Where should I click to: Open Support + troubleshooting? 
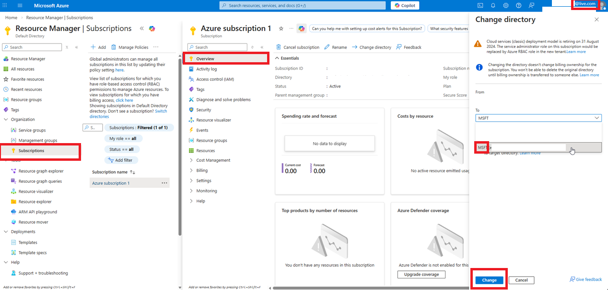click(43, 273)
